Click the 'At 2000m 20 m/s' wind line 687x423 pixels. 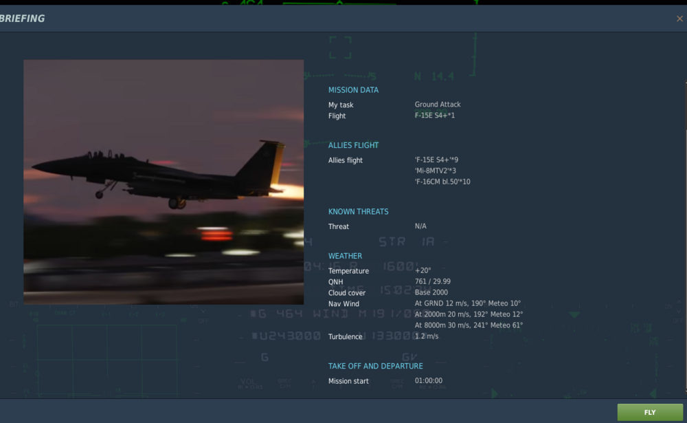coord(469,314)
